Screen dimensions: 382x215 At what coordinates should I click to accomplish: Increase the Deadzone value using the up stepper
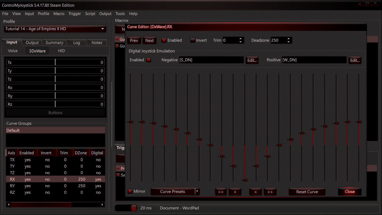(x=288, y=38)
